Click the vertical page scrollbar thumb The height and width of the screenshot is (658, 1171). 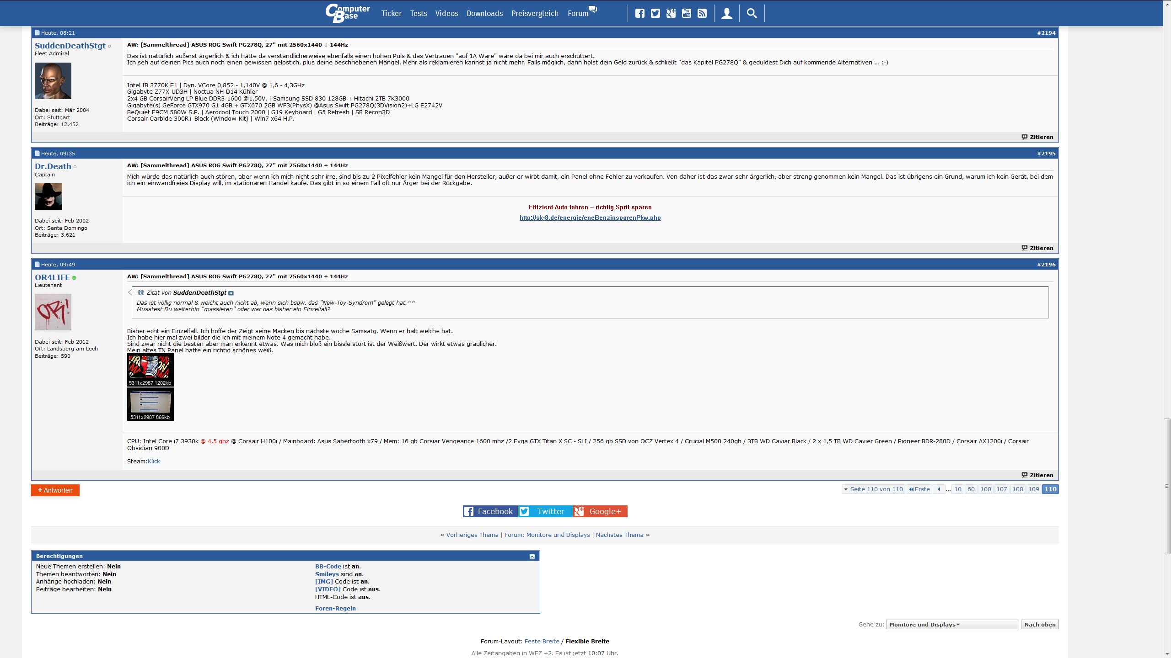tap(1167, 485)
